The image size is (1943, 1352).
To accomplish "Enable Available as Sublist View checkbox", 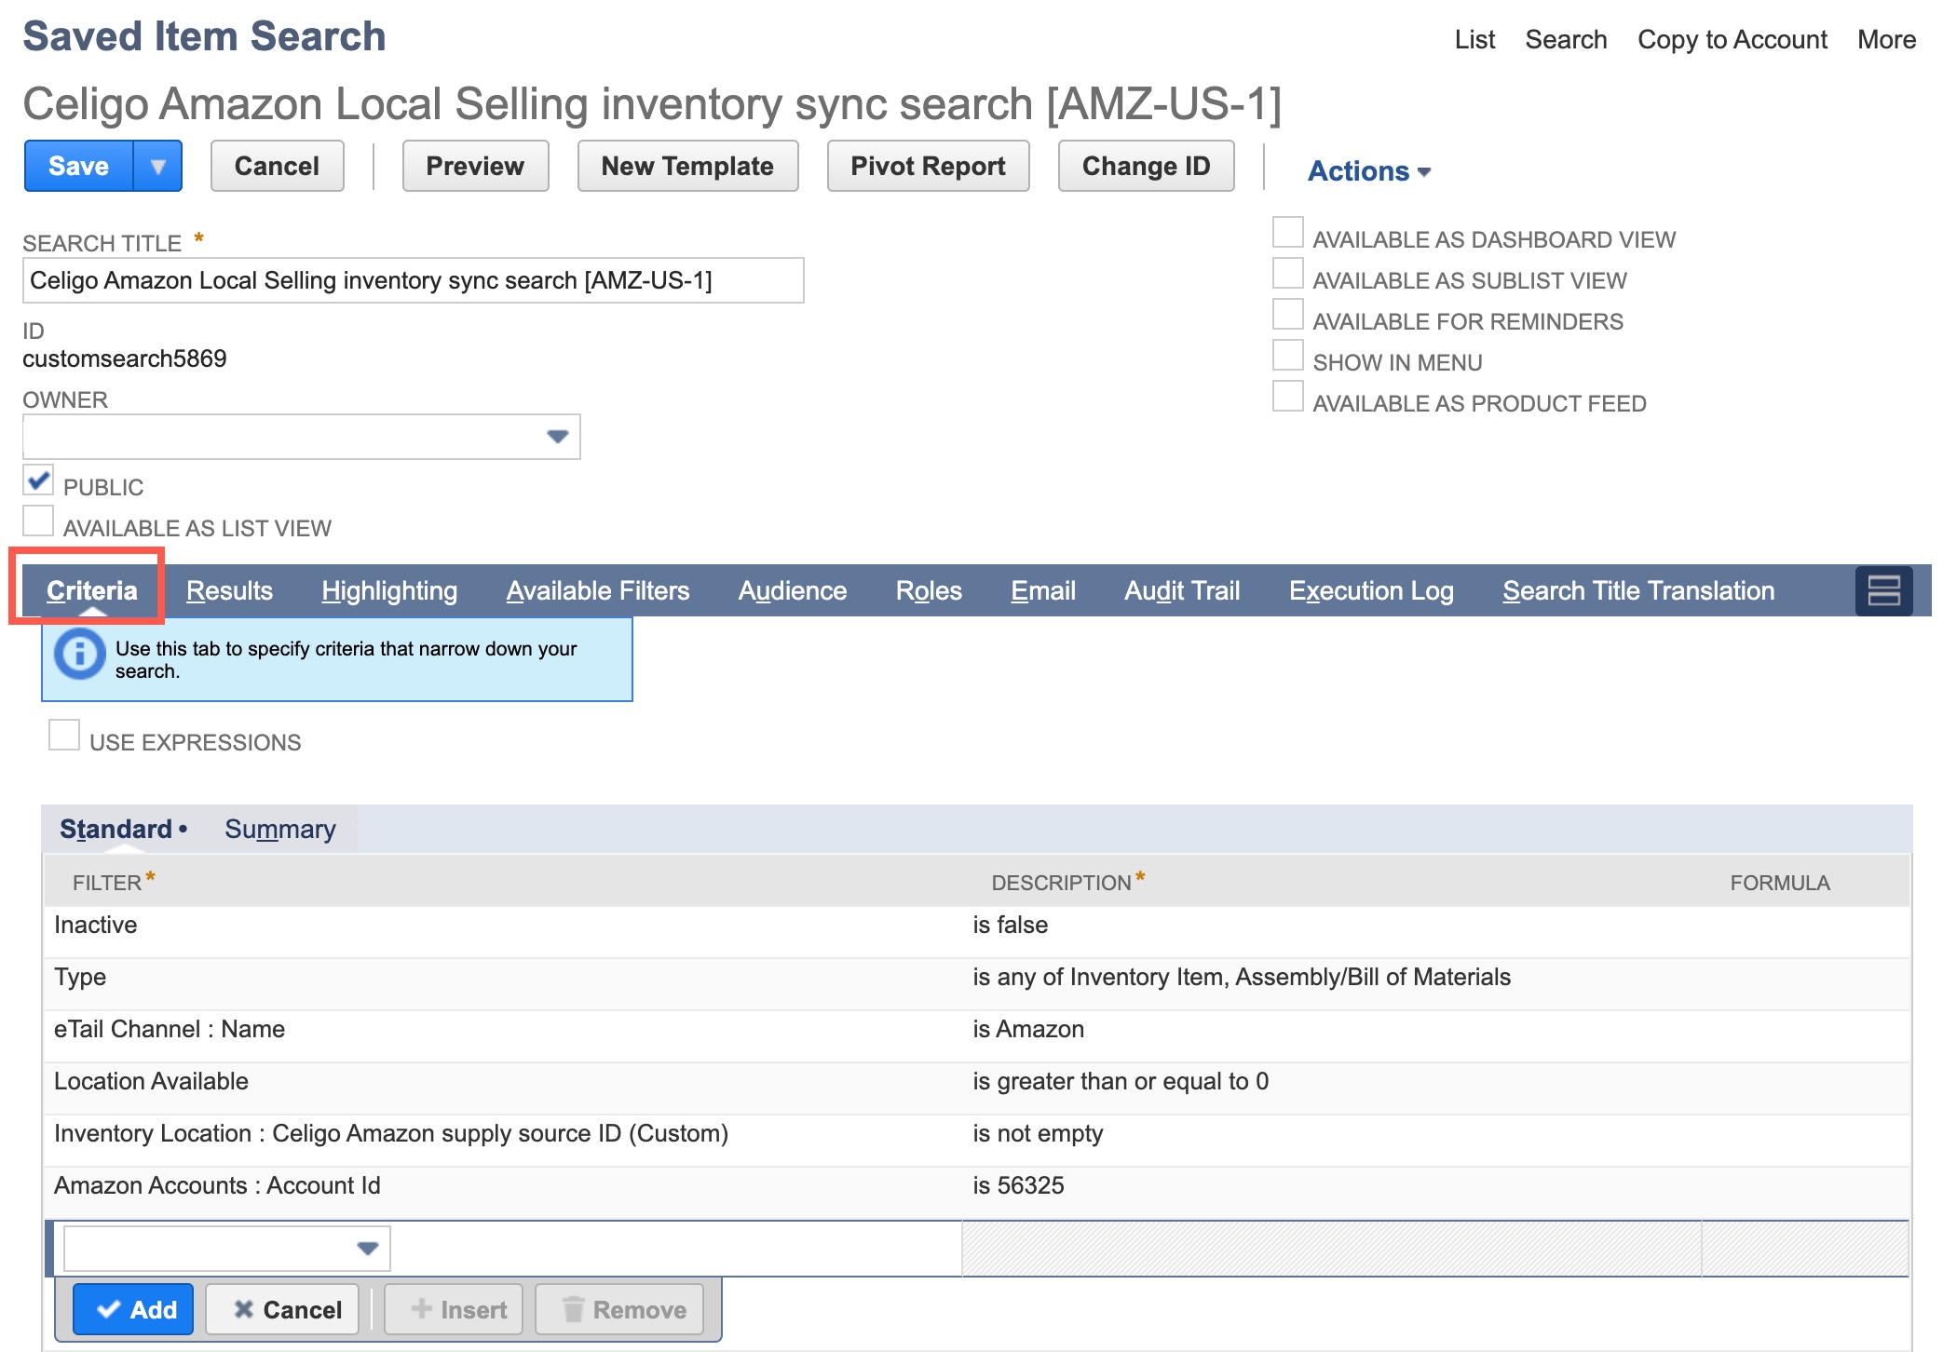I will pos(1287,274).
